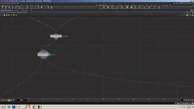Add a GI Light from the shelf

[x=135, y=7]
